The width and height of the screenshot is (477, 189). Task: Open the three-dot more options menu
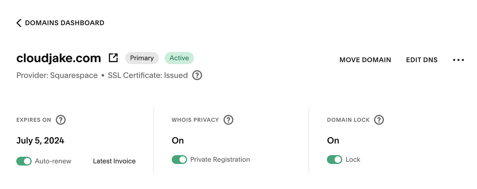tap(459, 60)
